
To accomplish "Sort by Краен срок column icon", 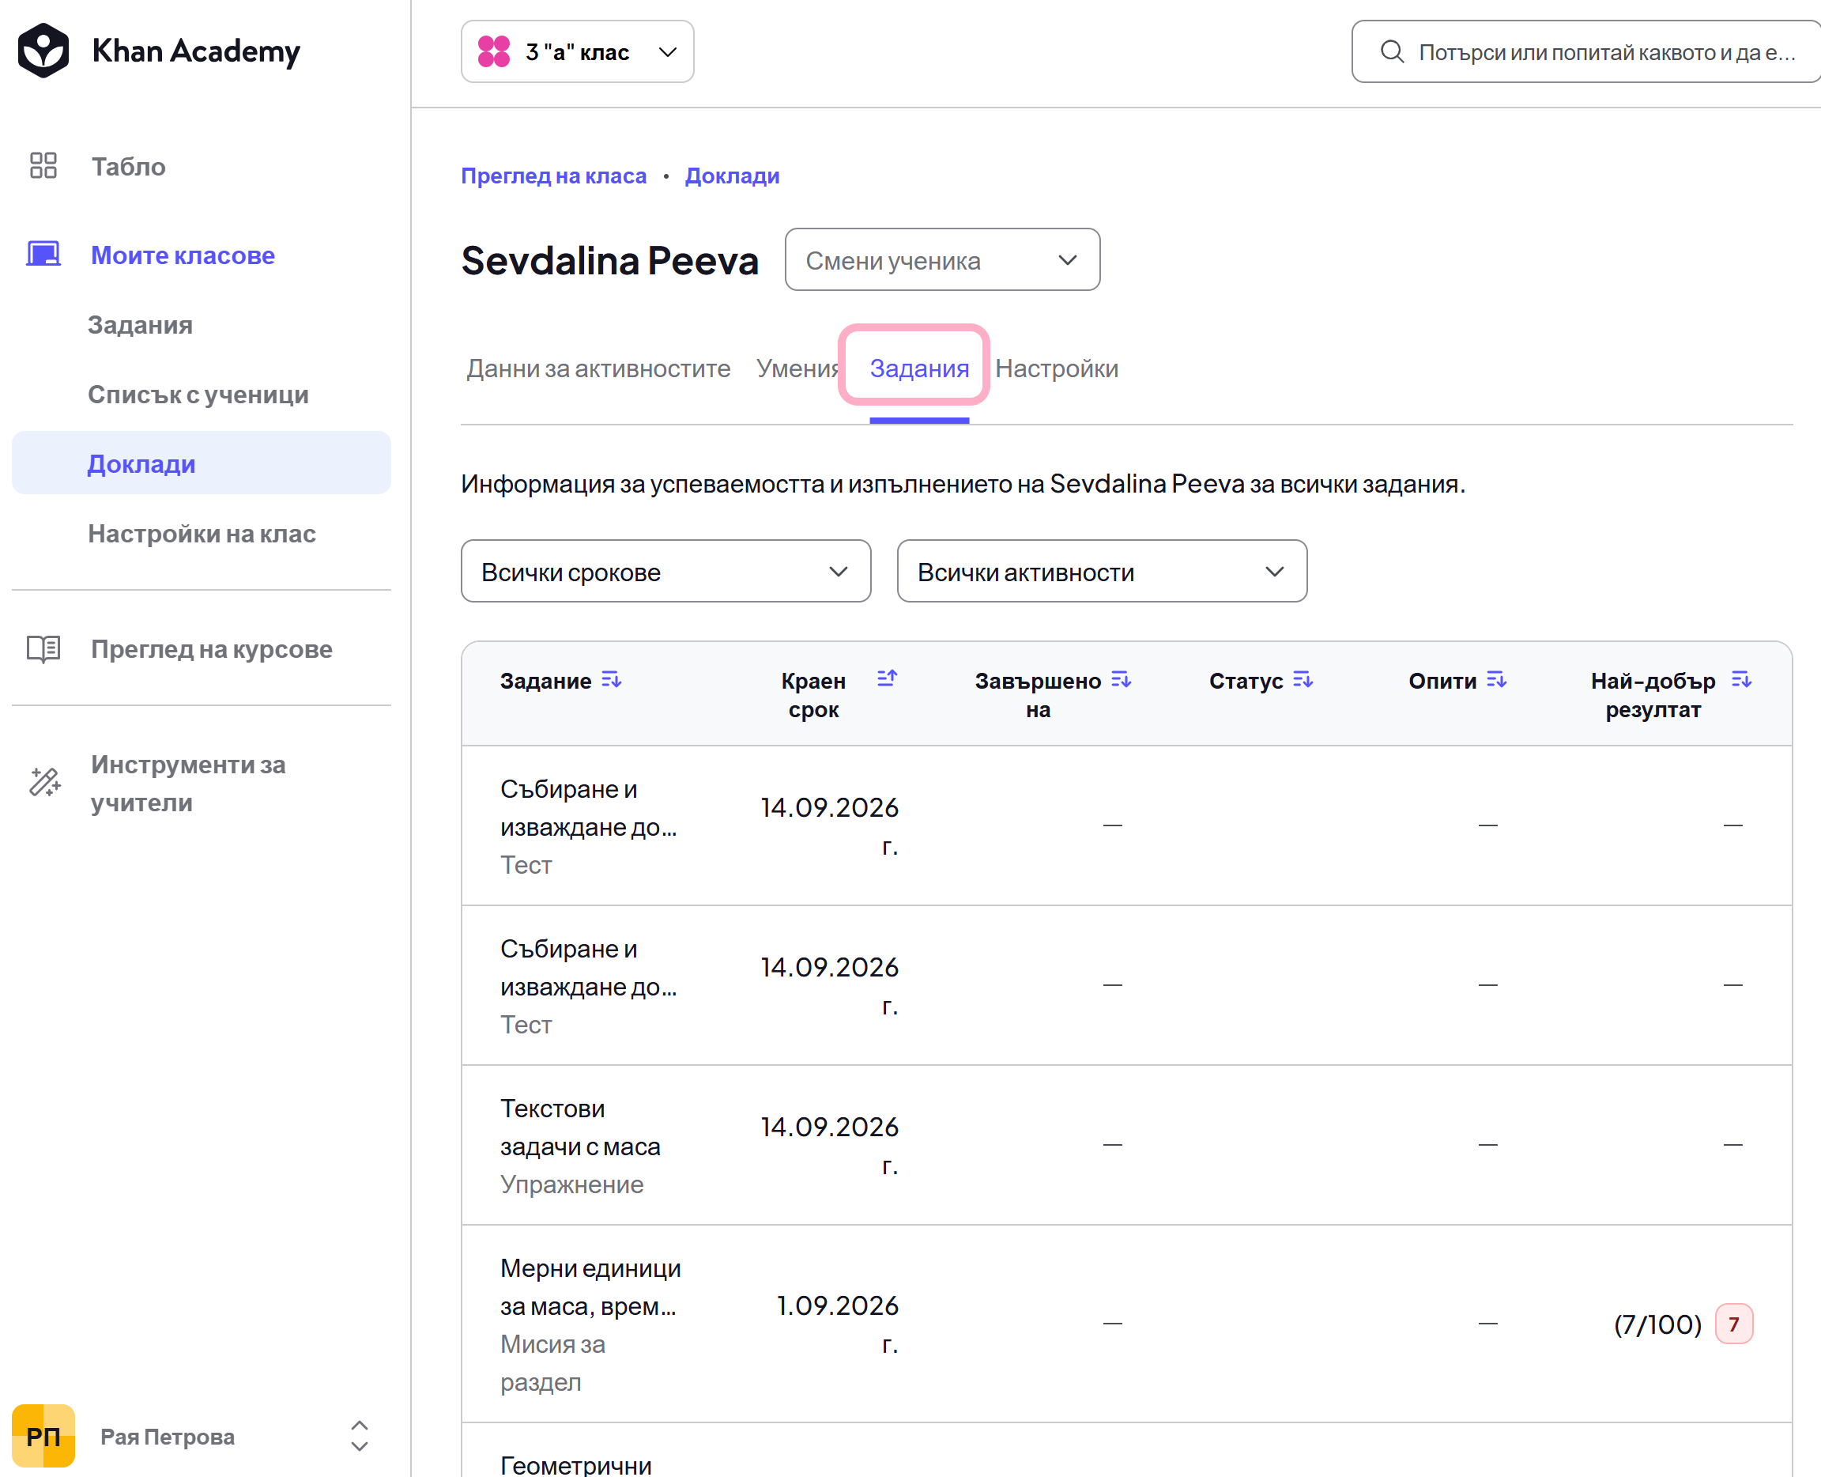I will click(887, 678).
